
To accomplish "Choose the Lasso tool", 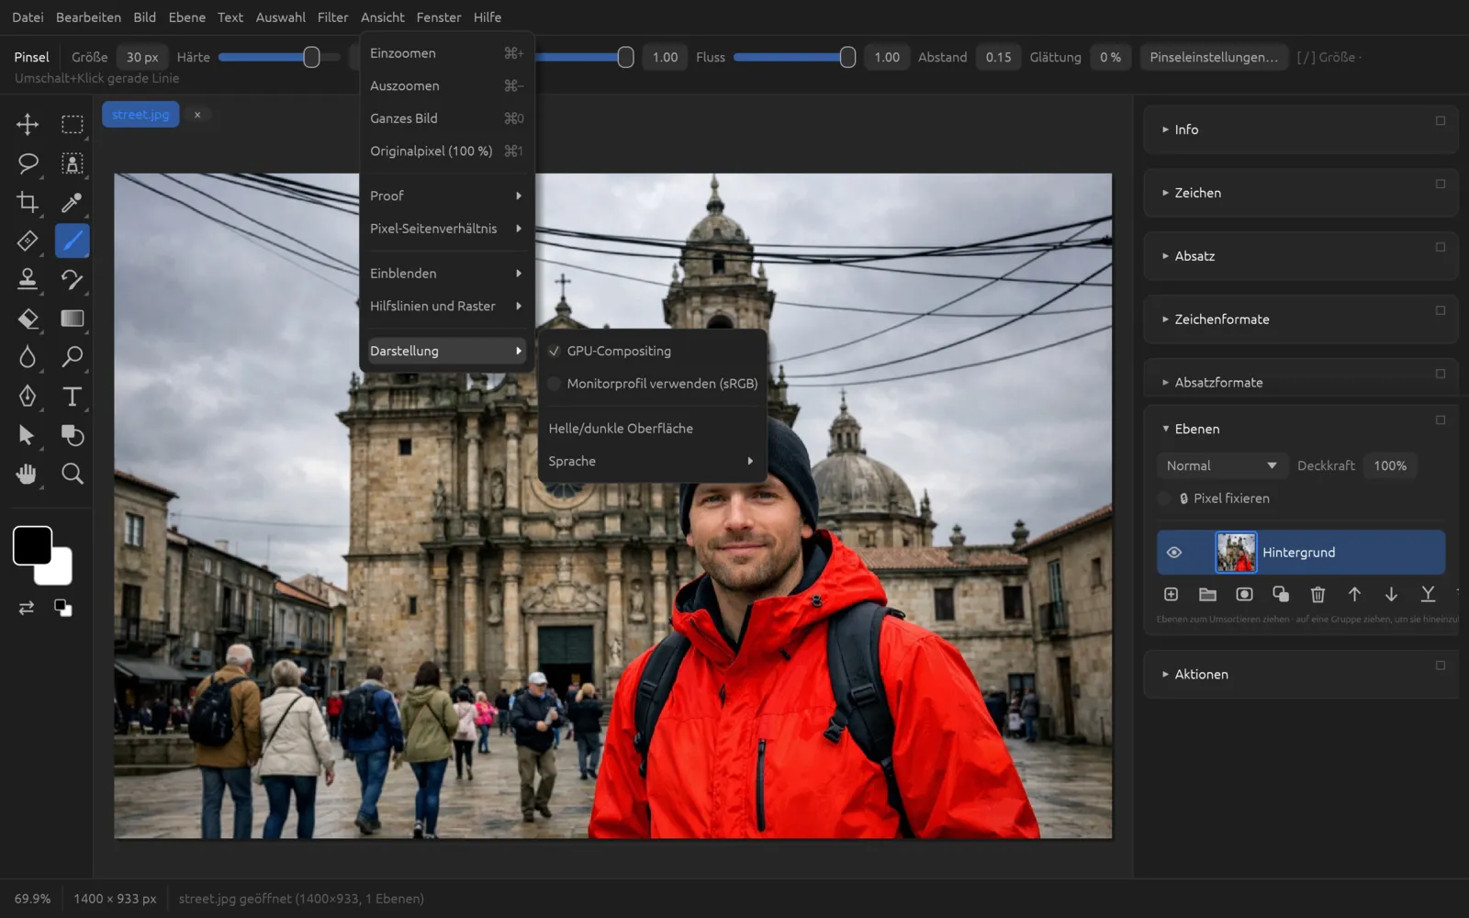I will tap(28, 163).
